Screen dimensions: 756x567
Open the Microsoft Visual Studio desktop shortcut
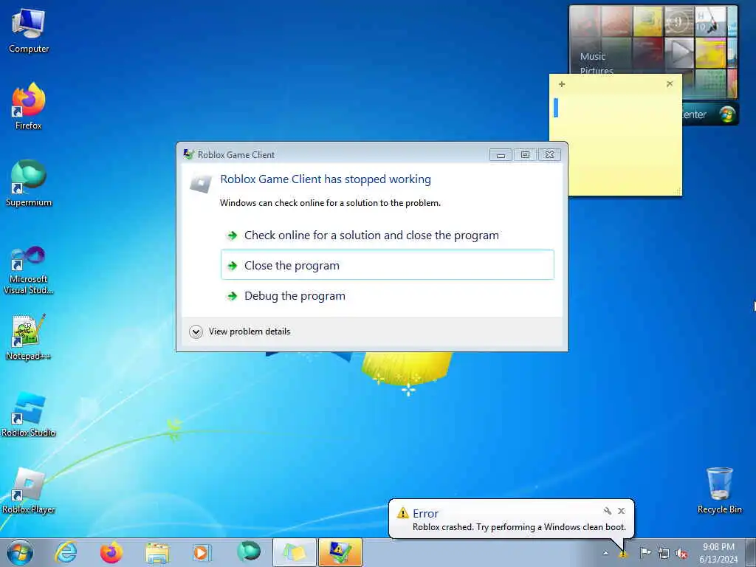point(29,270)
